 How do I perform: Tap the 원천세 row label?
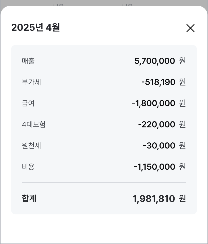(31, 146)
